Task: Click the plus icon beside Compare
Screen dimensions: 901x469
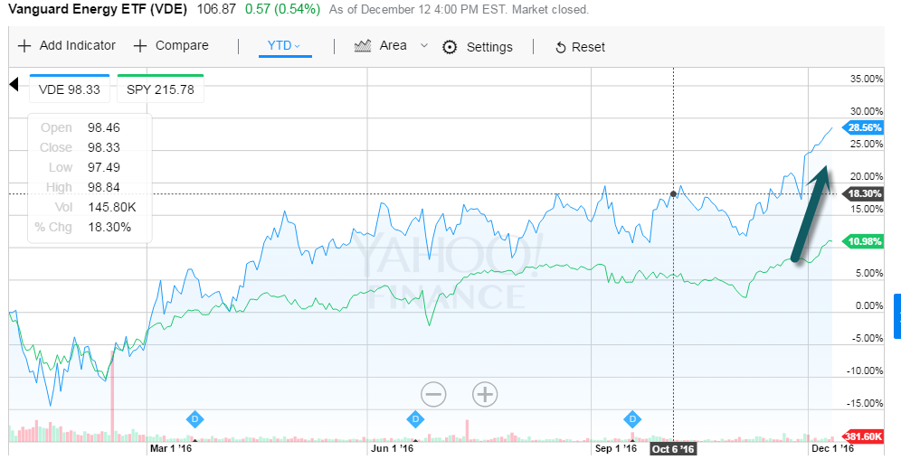Action: point(140,46)
